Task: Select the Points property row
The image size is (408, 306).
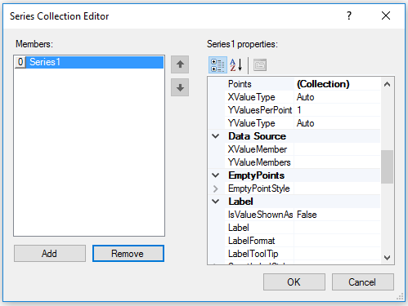Action: point(260,84)
